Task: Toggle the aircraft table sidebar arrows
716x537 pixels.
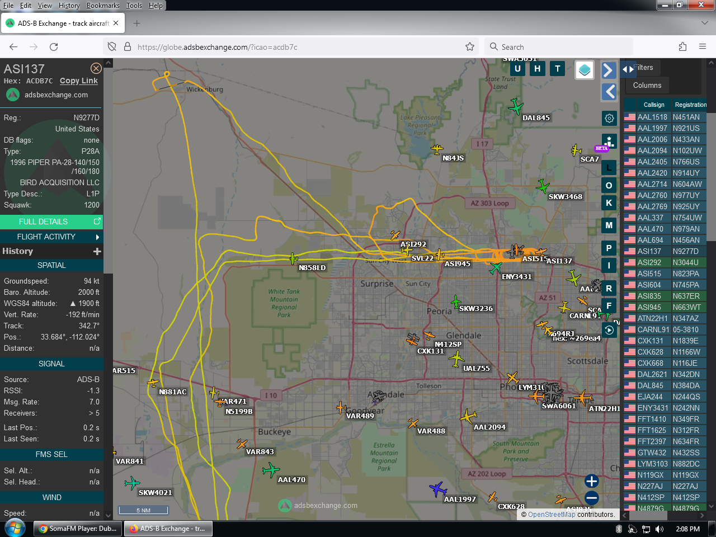Action: (x=628, y=69)
